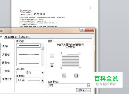Choose the dashed line style
Image resolution: width=129 pixels, height=94 pixels.
tap(29, 59)
